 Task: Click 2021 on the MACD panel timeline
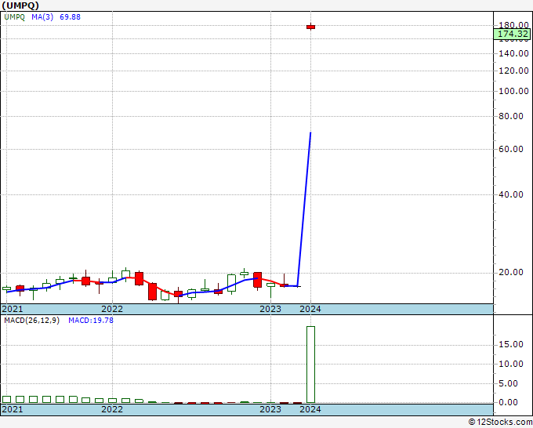point(13,409)
